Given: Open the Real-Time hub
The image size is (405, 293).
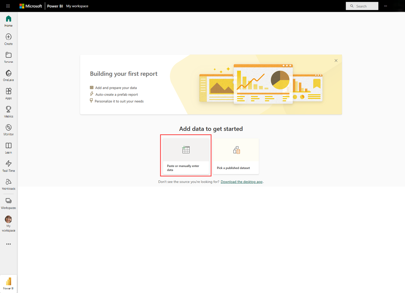Looking at the screenshot, I should click(x=8, y=166).
